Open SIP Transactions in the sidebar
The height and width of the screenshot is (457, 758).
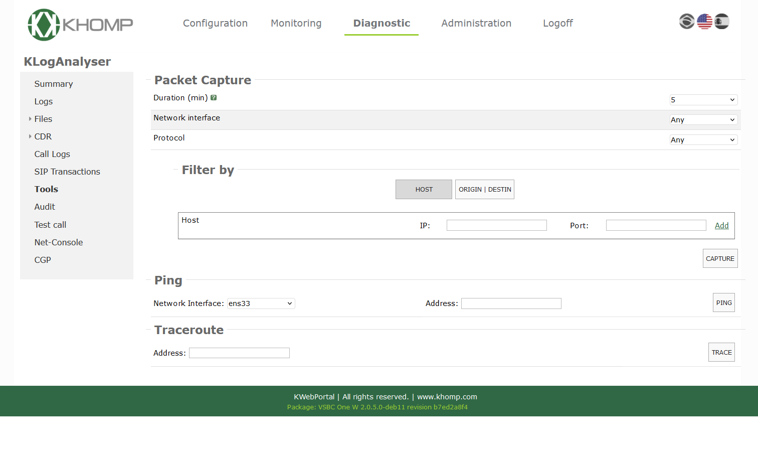(x=67, y=172)
